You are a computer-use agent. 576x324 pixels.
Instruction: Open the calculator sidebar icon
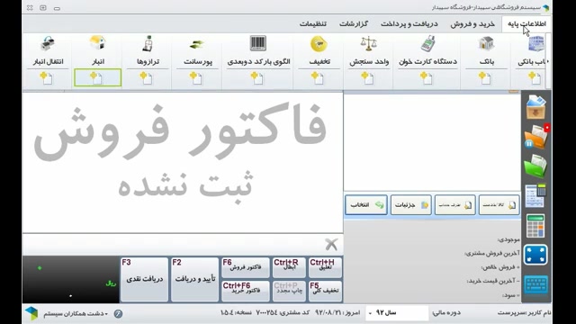tap(535, 226)
